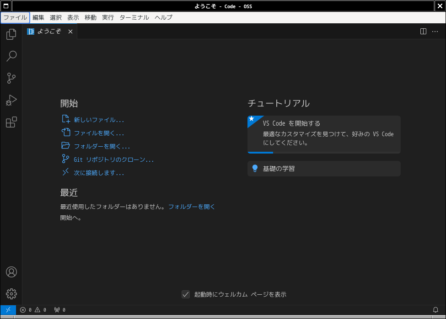Open the Manage gear icon
Viewport: 446px width, 319px height.
pyautogui.click(x=11, y=294)
